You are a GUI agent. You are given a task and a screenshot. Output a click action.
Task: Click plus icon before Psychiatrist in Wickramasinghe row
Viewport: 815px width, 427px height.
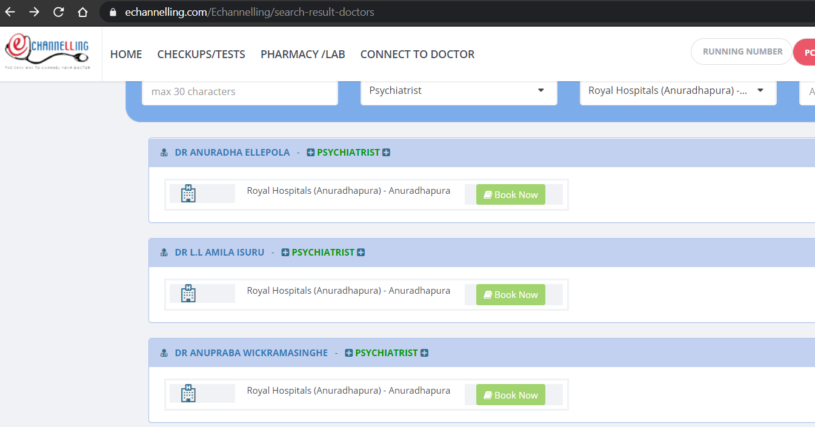tap(349, 353)
